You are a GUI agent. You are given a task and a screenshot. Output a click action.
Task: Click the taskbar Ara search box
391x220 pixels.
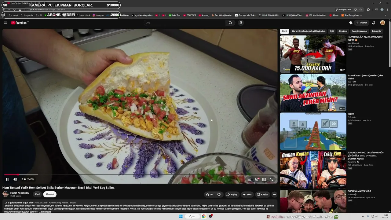(192, 216)
